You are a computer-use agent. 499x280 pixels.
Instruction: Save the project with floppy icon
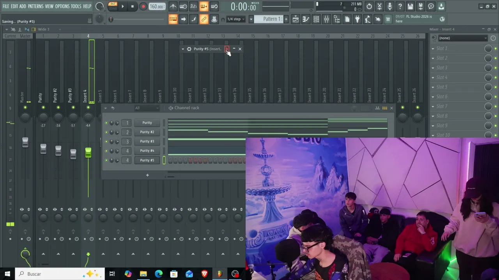[x=410, y=6]
